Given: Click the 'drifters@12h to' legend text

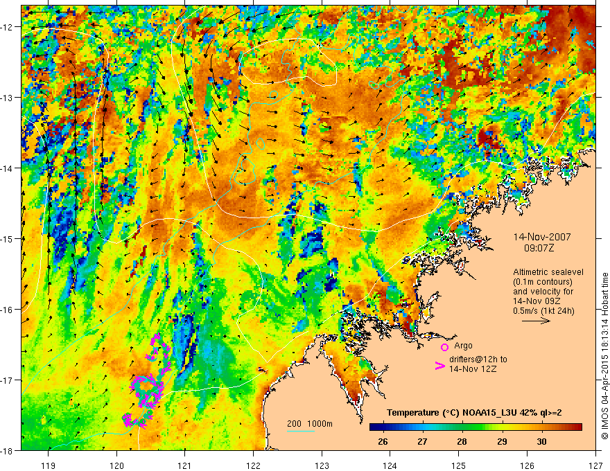Looking at the screenshot, I should pyautogui.click(x=478, y=359).
